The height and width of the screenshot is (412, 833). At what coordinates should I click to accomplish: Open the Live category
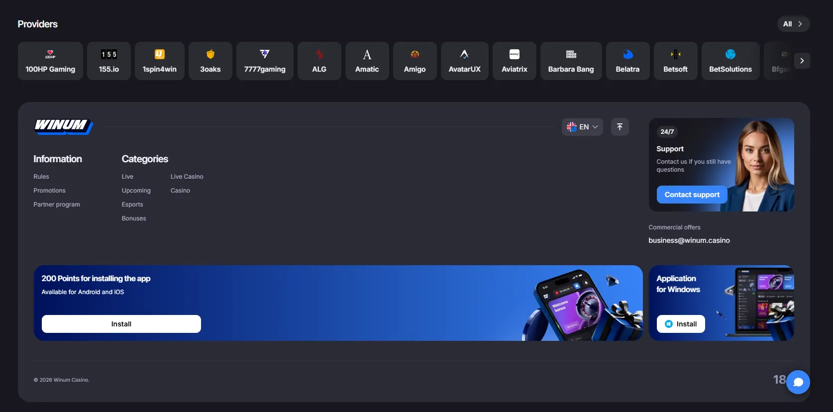pyautogui.click(x=127, y=177)
